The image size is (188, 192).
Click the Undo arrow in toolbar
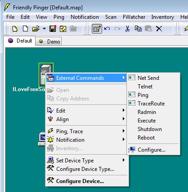coord(107,28)
